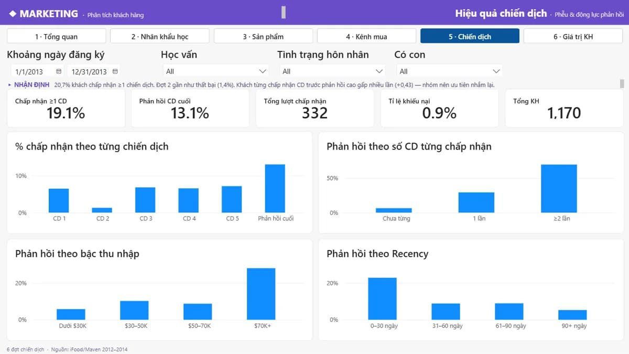Click the ≥2 lần bar

559,188
